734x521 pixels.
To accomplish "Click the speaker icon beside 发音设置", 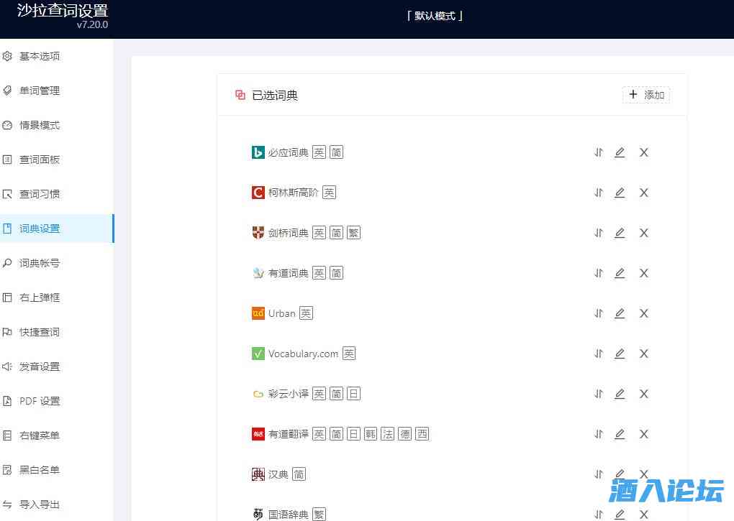I will [7, 366].
